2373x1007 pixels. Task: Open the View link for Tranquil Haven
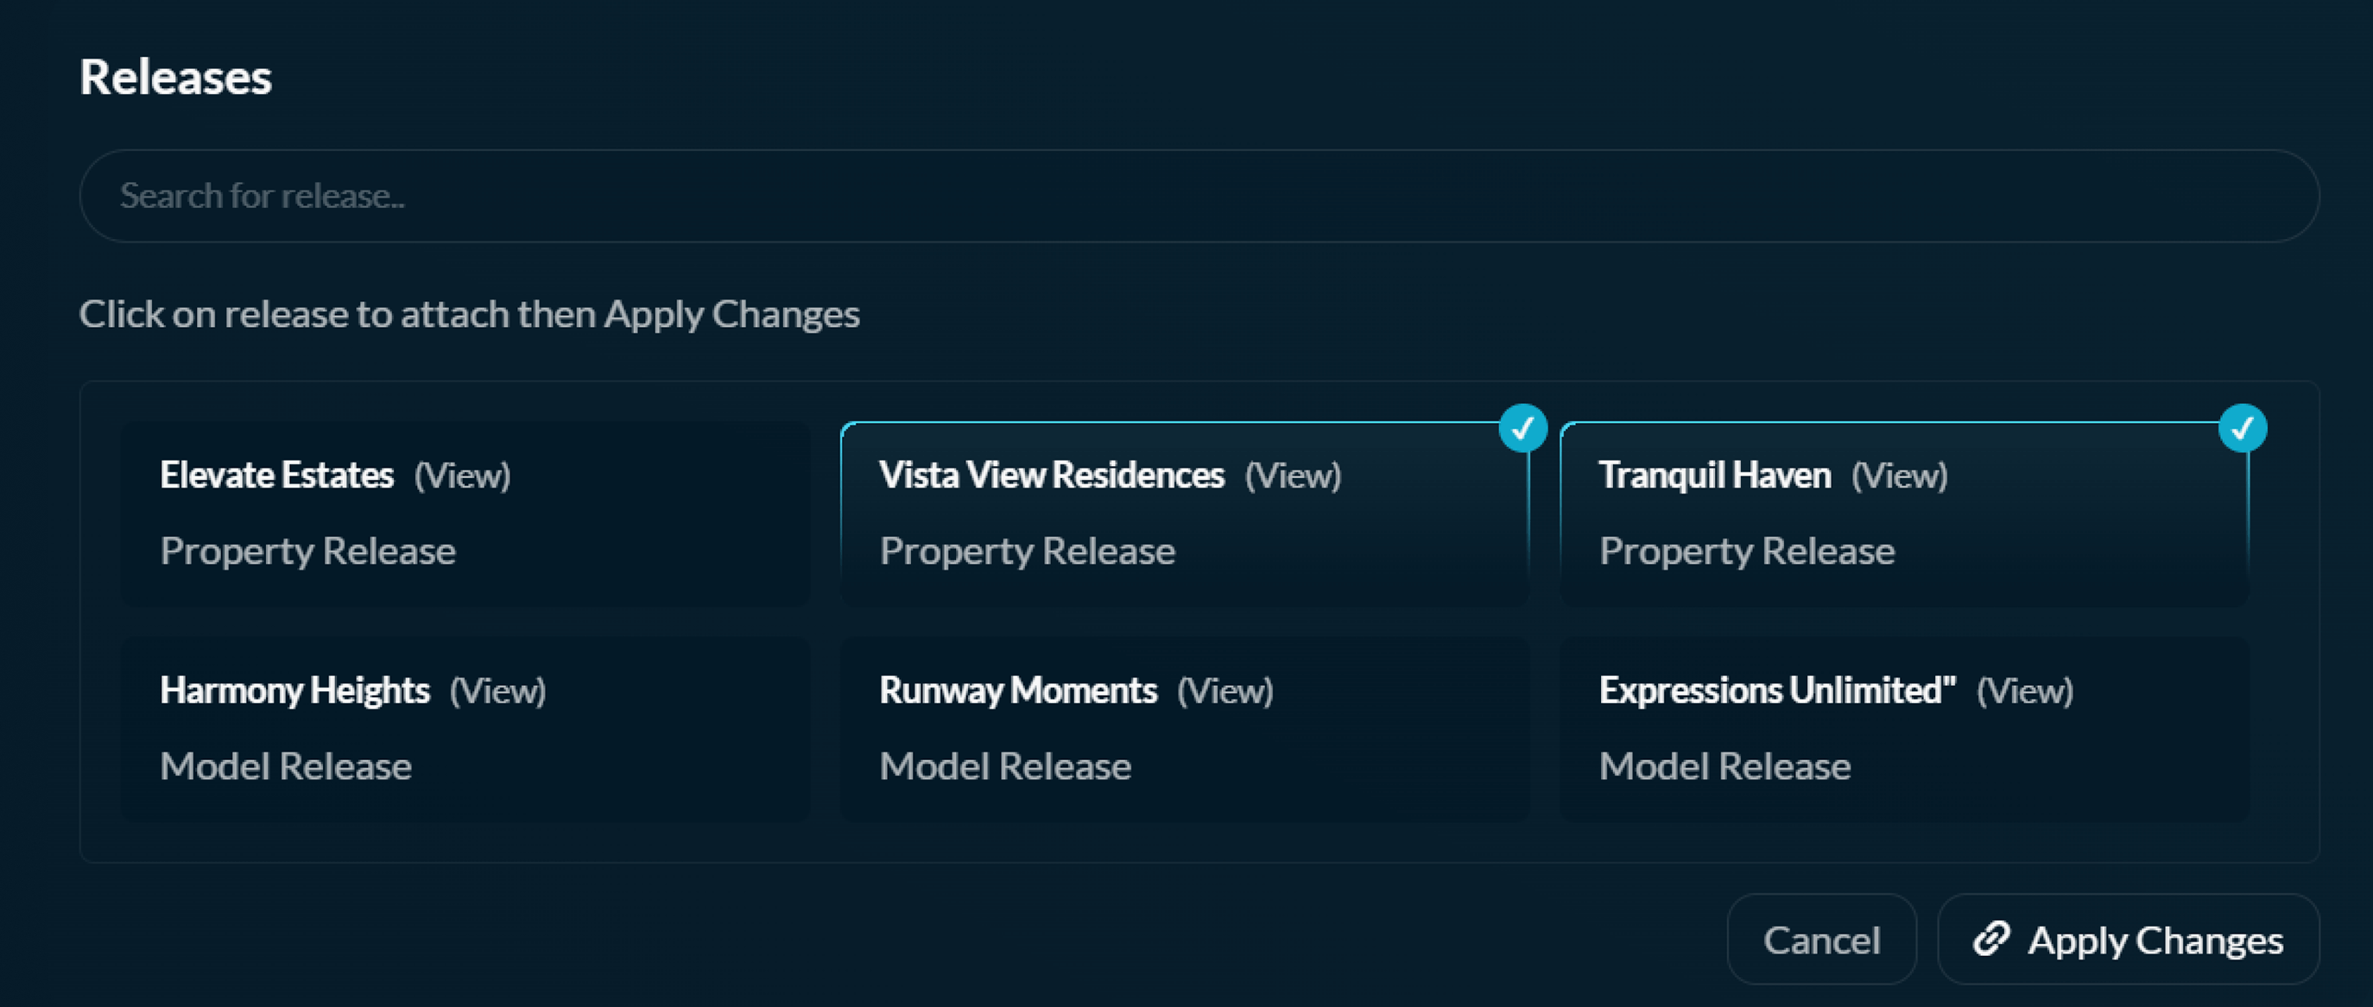tap(1900, 475)
